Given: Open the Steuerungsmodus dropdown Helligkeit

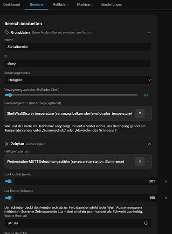Looking at the screenshot, I should 78,80.
